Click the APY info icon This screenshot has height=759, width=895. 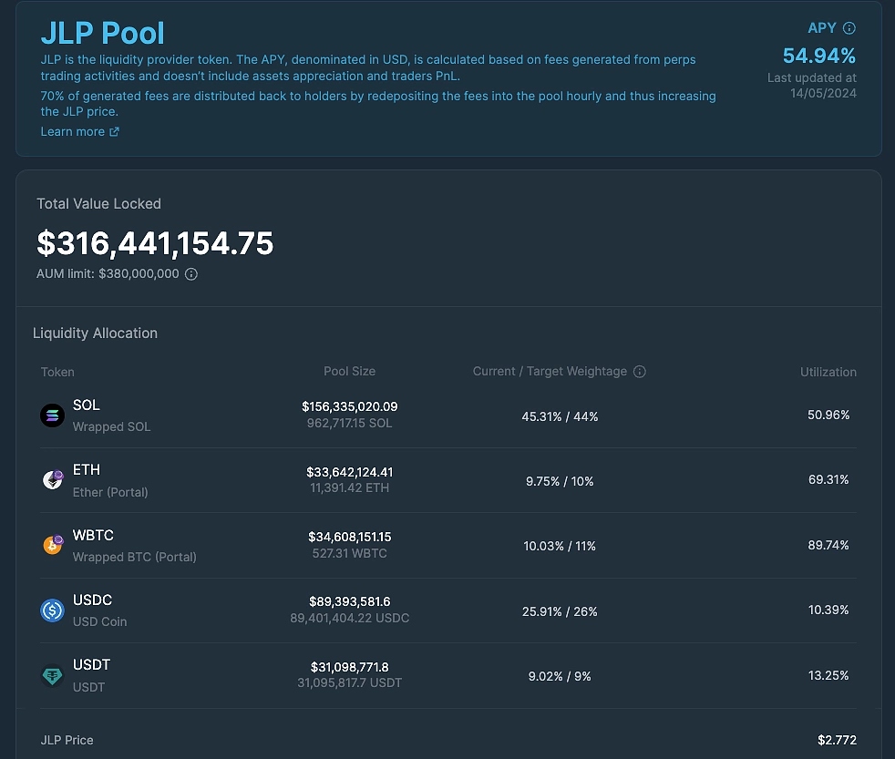point(849,28)
